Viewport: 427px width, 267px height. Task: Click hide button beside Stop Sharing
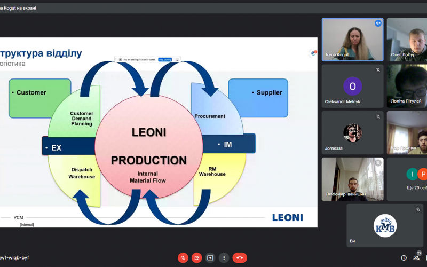[177, 60]
